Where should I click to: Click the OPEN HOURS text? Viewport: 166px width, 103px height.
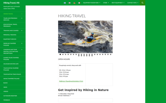pyautogui.click(x=64, y=59)
